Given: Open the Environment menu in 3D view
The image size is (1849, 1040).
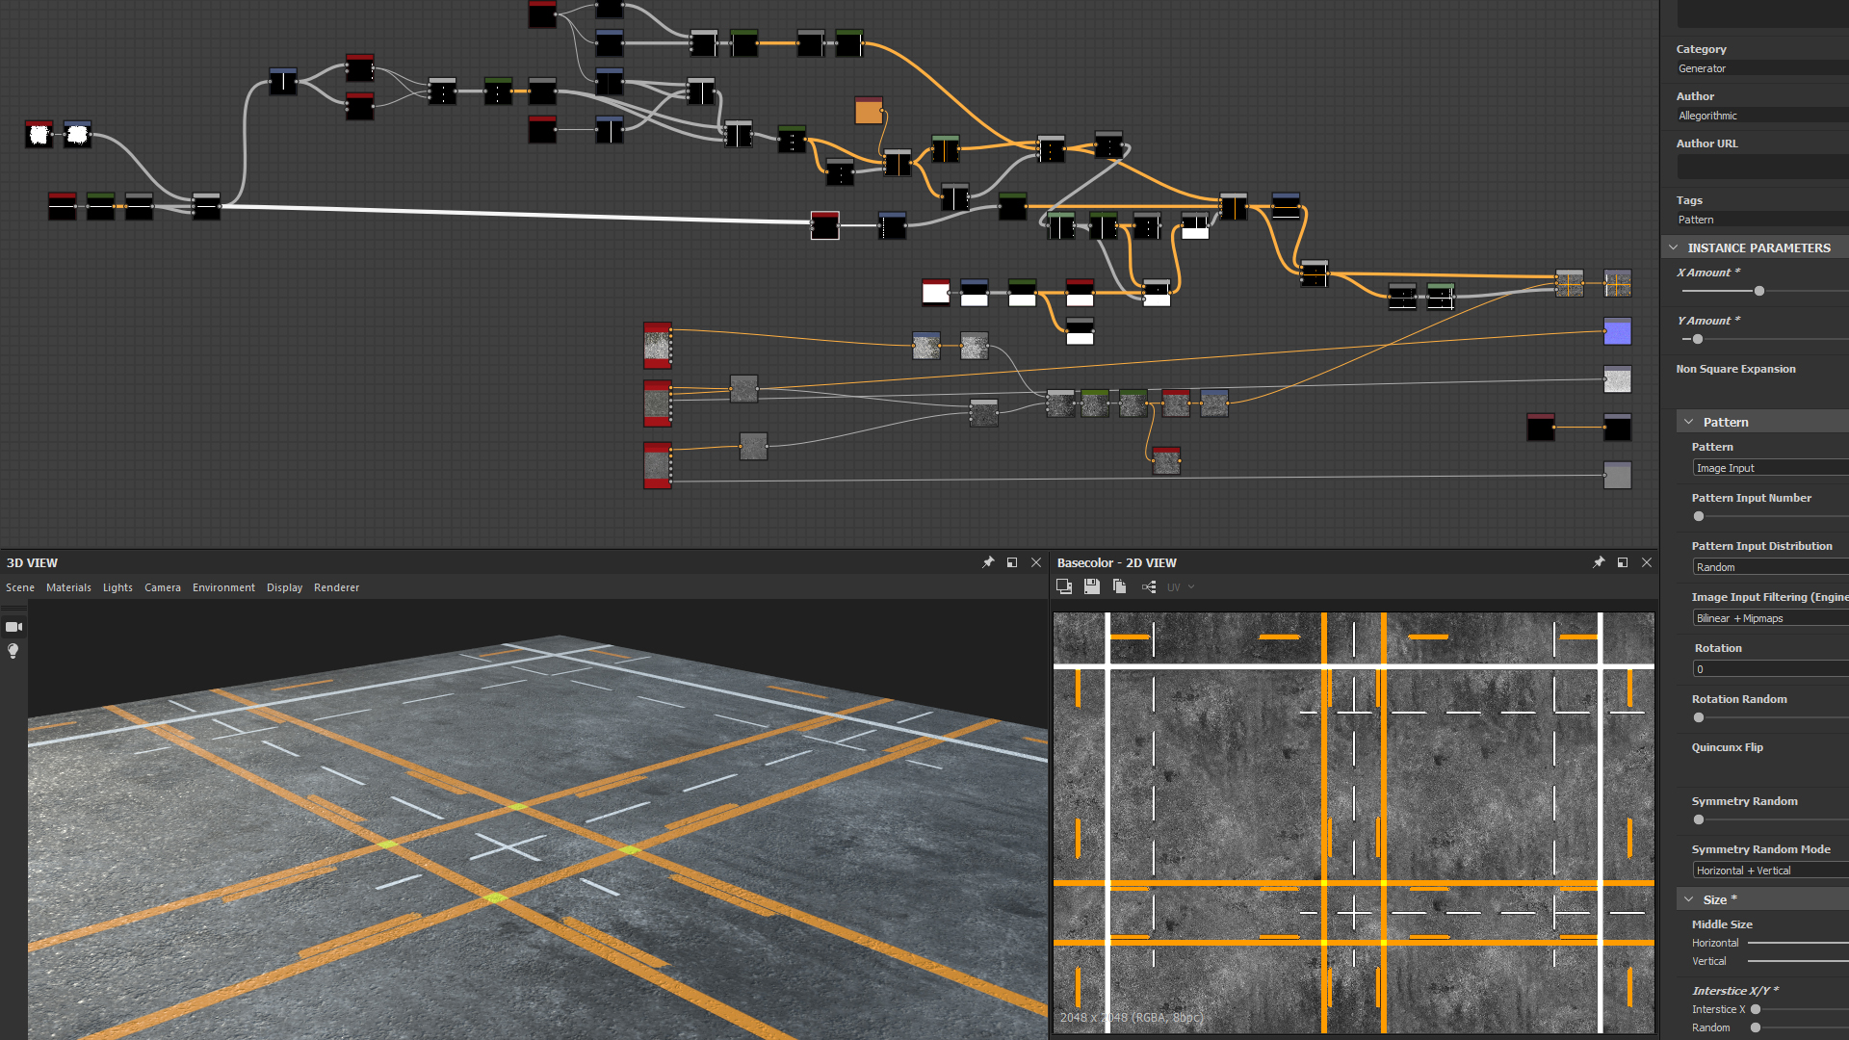Looking at the screenshot, I should click(223, 587).
